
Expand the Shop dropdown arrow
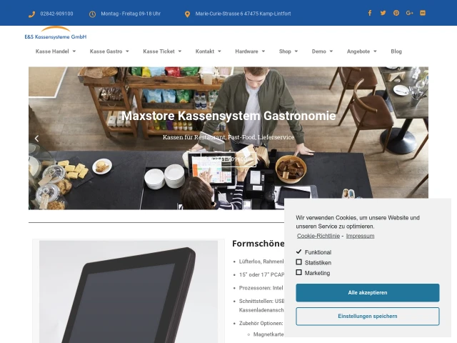click(x=296, y=51)
